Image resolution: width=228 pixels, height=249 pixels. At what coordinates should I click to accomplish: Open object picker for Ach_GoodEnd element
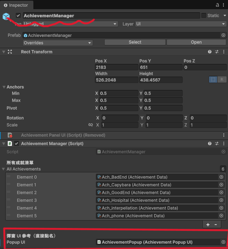point(221,192)
